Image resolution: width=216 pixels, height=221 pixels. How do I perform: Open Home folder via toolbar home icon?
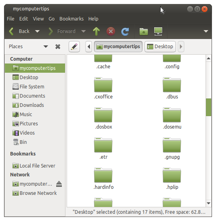tap(144, 31)
